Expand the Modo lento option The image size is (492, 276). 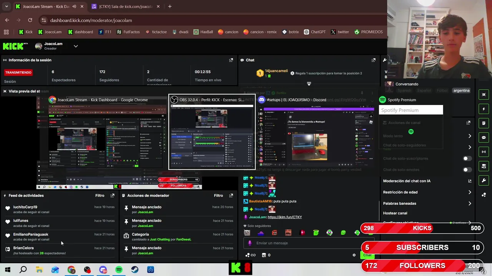click(x=469, y=136)
